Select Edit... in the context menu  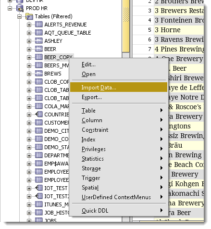point(119,64)
